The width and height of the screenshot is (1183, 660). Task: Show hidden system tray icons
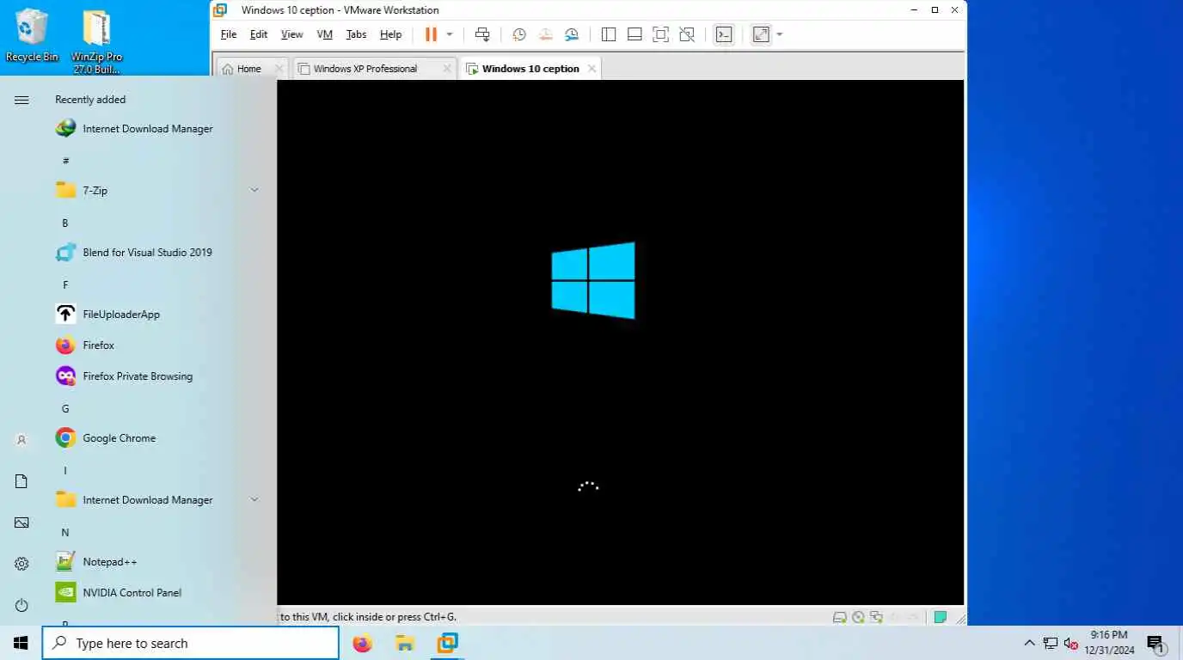(1029, 643)
